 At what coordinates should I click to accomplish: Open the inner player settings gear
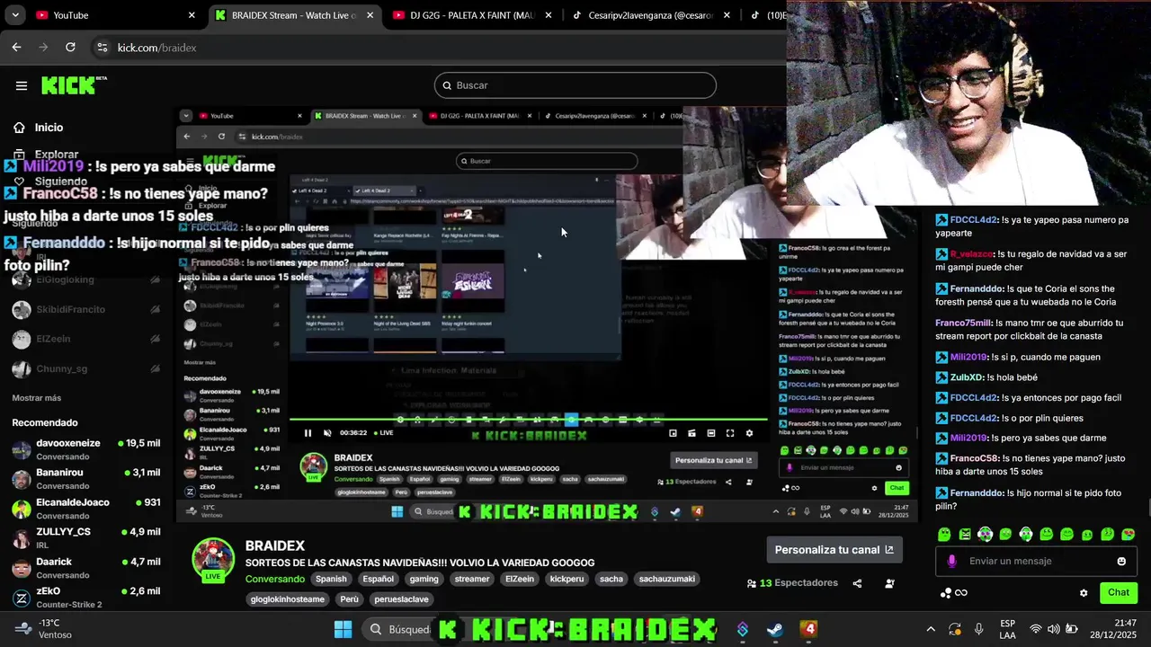(749, 433)
